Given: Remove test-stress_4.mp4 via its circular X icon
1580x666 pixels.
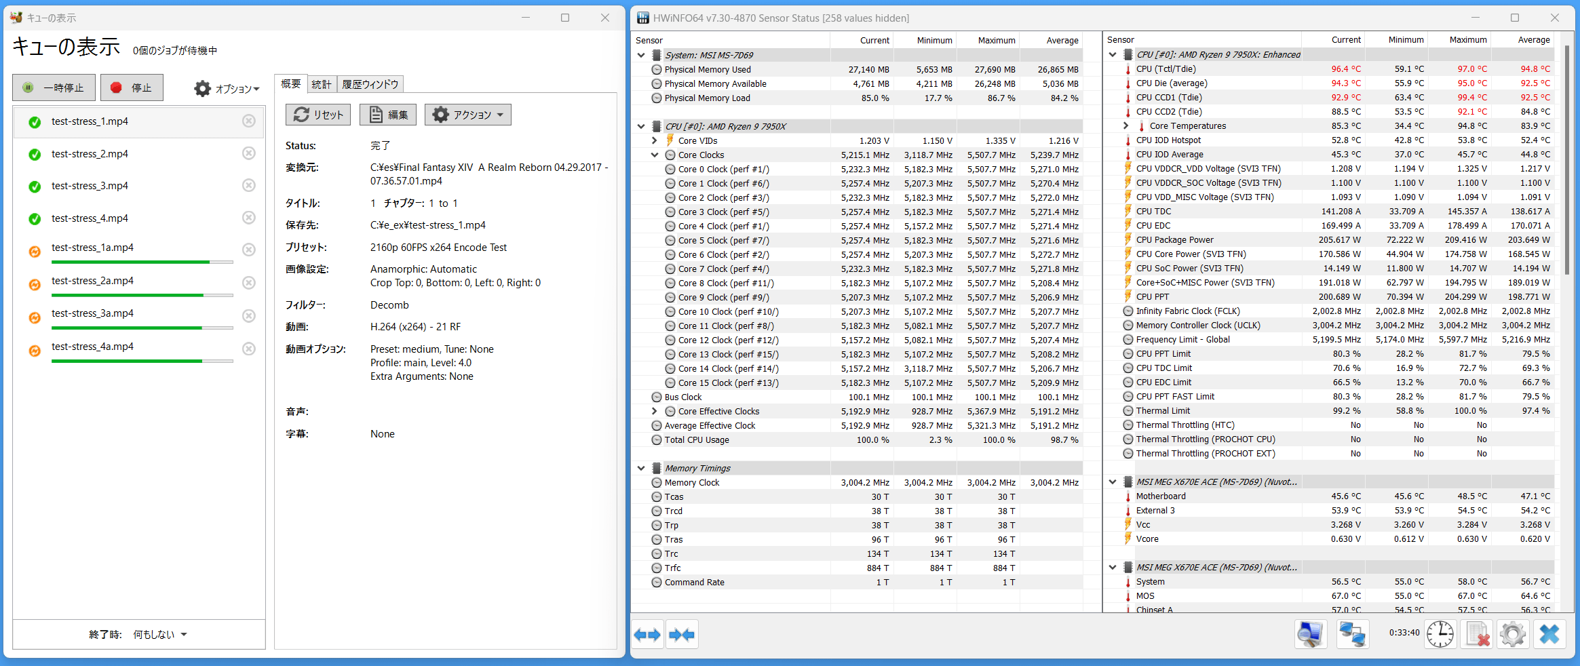Looking at the screenshot, I should tap(249, 218).
